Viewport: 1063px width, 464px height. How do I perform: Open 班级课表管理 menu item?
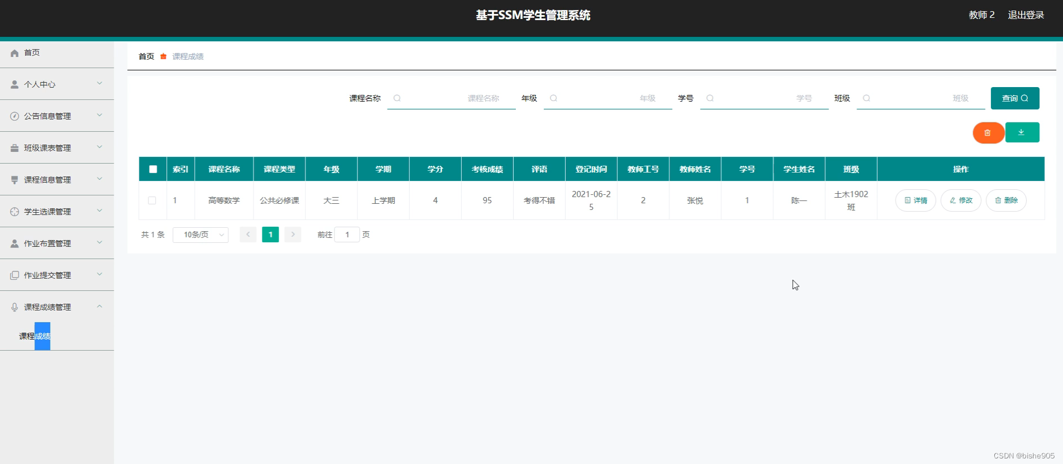57,148
